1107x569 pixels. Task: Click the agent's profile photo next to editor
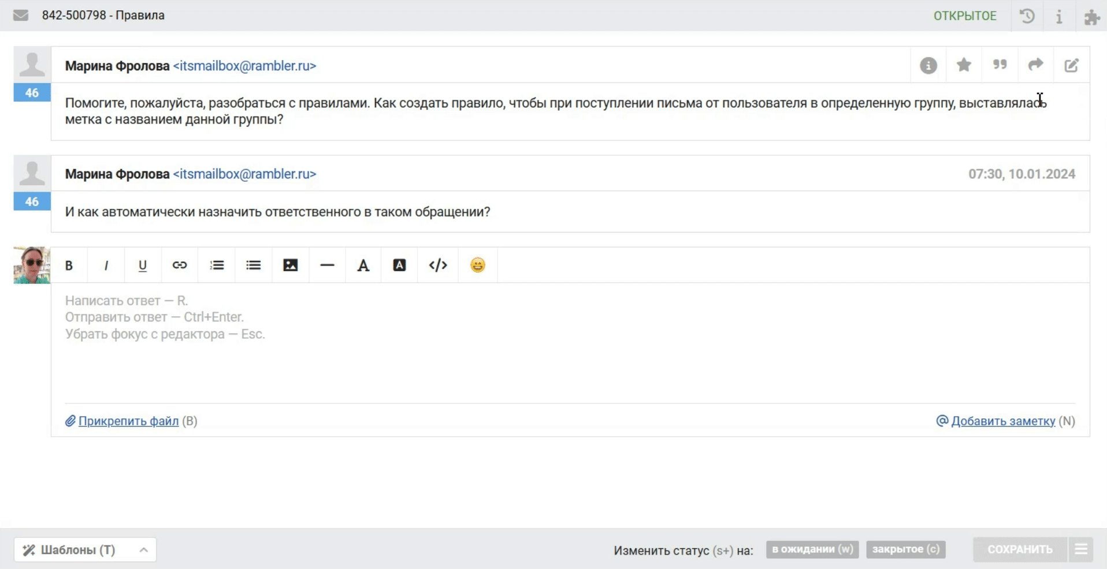tap(32, 265)
